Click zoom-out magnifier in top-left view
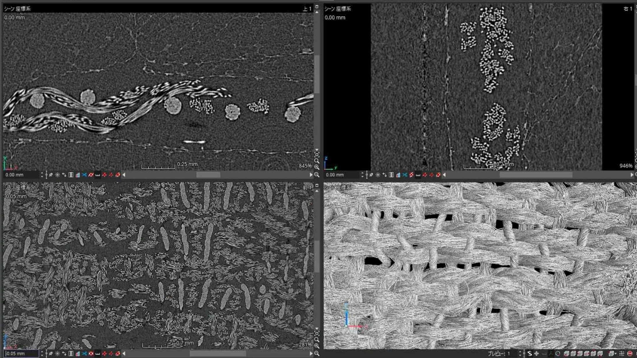 [x=317, y=175]
